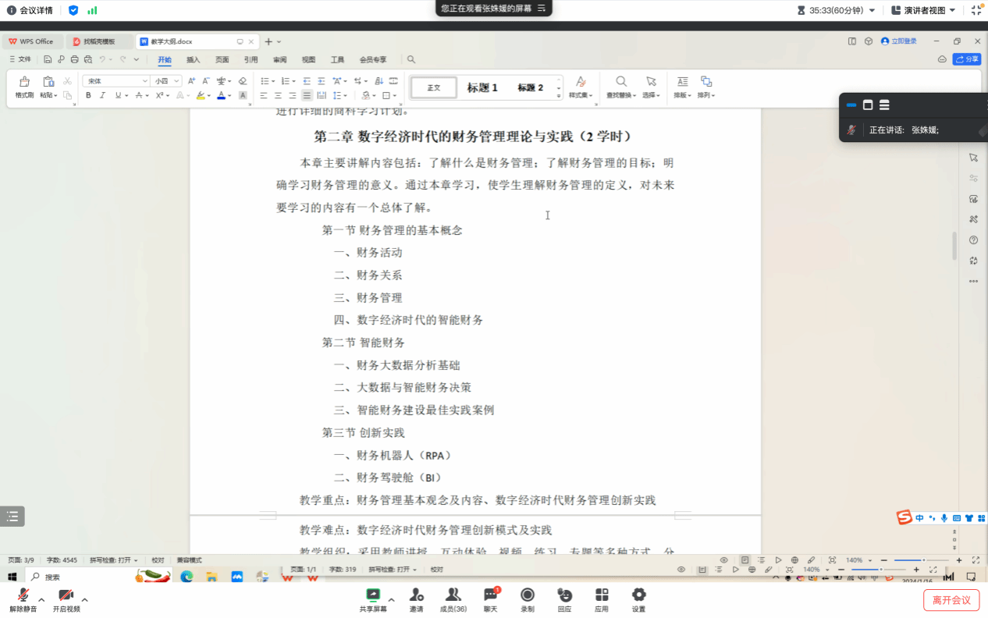Switch to the 插入 ribbon tab
Screen dimensions: 988x618
pos(193,59)
